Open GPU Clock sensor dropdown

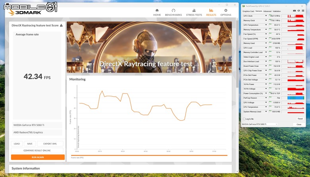pyautogui.click(x=266, y=16)
